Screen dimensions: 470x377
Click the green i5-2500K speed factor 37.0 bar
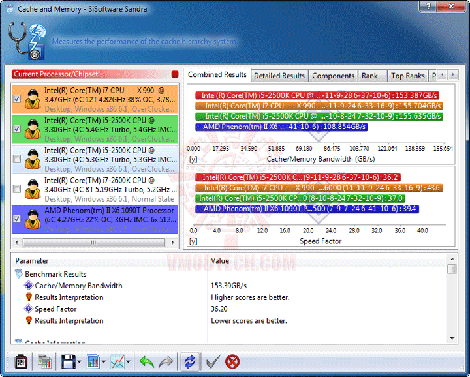pyautogui.click(x=300, y=198)
